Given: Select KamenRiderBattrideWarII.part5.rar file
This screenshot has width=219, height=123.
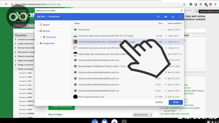Looking at the screenshot, I should point(128,60).
